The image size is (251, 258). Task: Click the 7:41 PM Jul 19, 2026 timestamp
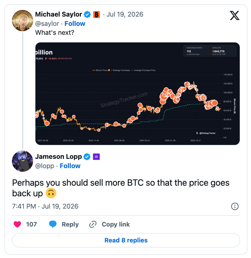[45, 206]
